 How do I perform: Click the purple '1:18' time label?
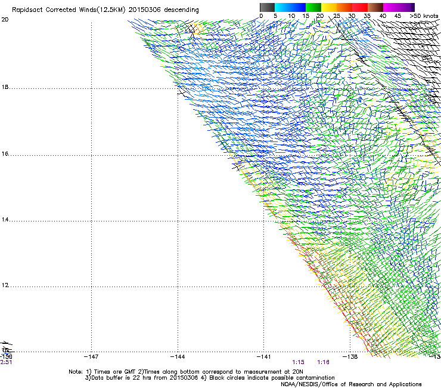click(x=323, y=362)
